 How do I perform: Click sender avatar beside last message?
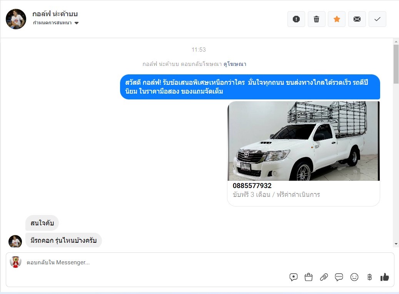point(15,241)
